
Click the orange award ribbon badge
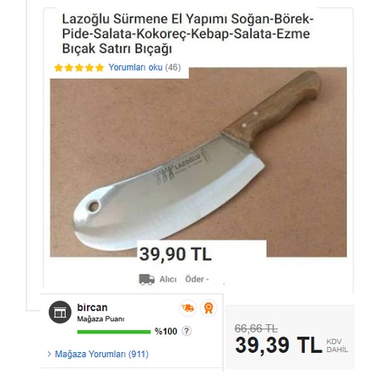coord(209,308)
